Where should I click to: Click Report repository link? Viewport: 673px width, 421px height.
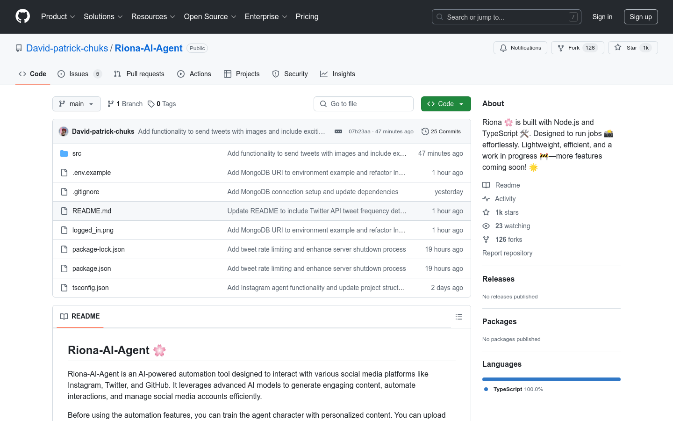pos(507,253)
